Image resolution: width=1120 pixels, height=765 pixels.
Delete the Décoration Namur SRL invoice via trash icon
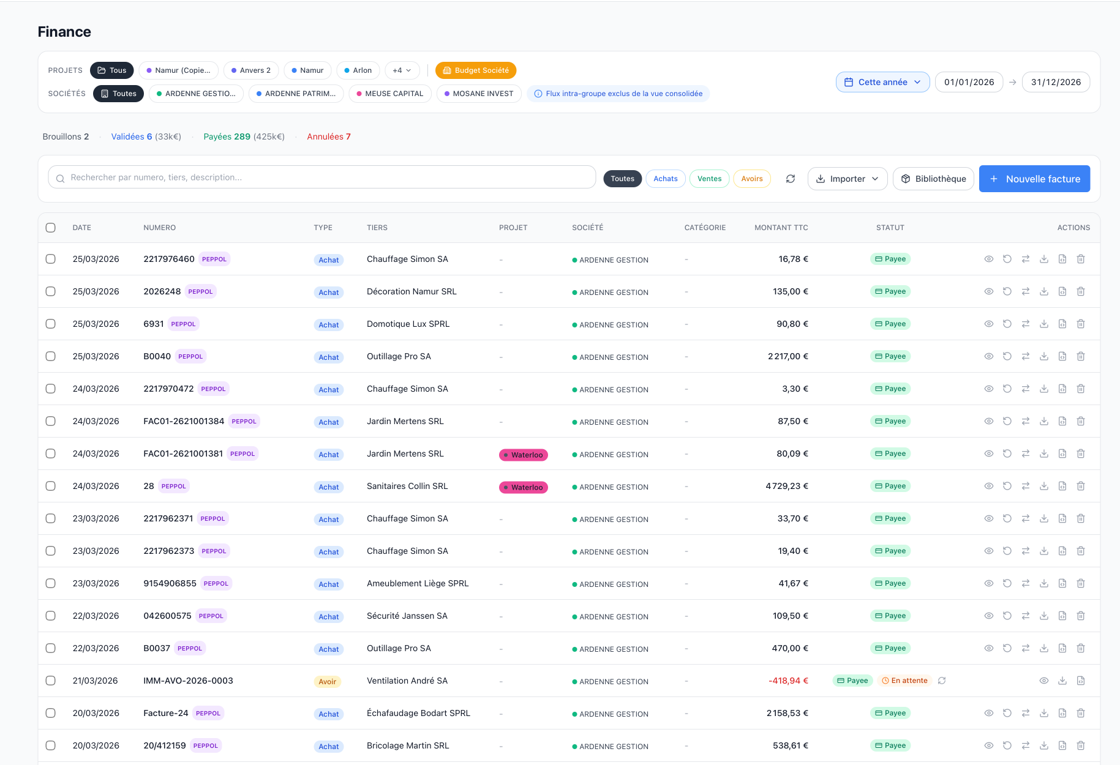pos(1081,291)
